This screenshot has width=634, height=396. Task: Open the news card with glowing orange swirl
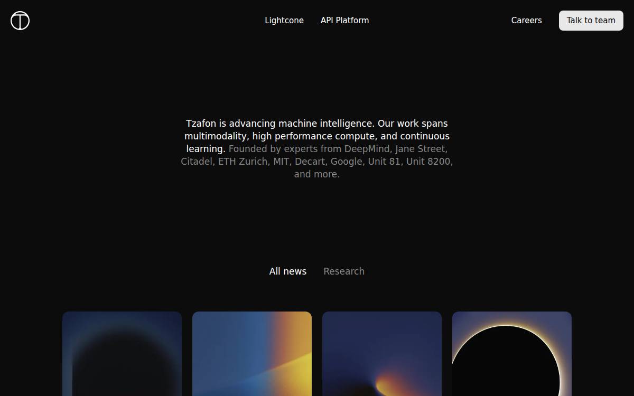coord(382,354)
